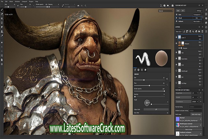Click the Follow Path Off button
This screenshot has width=208, height=139.
click(x=156, y=109)
